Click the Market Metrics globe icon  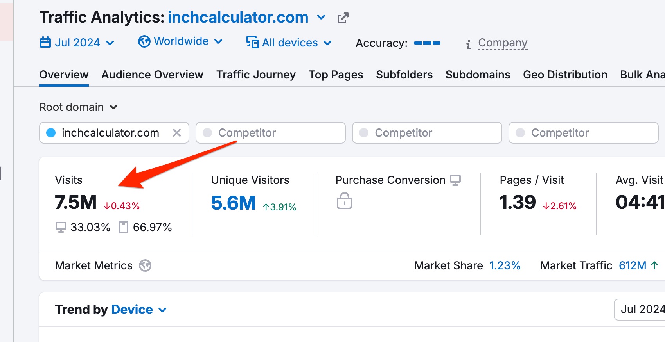(145, 265)
